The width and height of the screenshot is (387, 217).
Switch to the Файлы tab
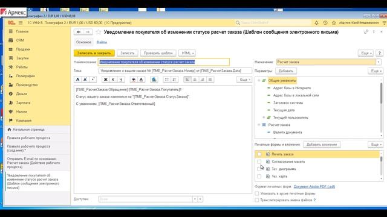pos(102,42)
